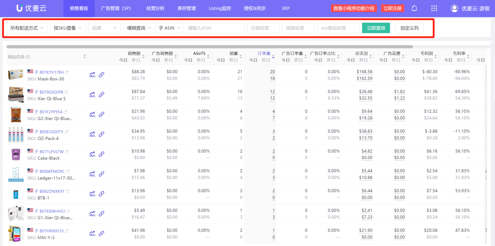495x246 pixels.
Task: Open external link icon beside B00ECKG0TY
Action: click(x=67, y=132)
